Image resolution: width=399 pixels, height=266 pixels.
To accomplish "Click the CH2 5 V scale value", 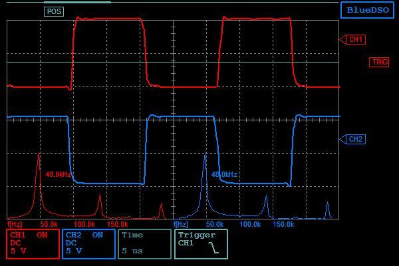I will [x=74, y=251].
